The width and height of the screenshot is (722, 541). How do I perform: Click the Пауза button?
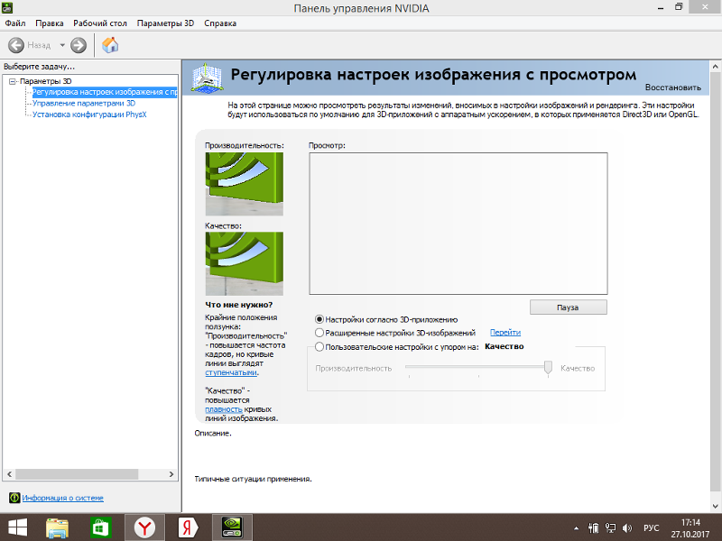(x=569, y=307)
